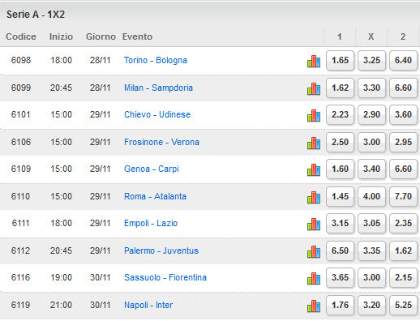Open the Genoa - Carpi event link

[x=152, y=169]
